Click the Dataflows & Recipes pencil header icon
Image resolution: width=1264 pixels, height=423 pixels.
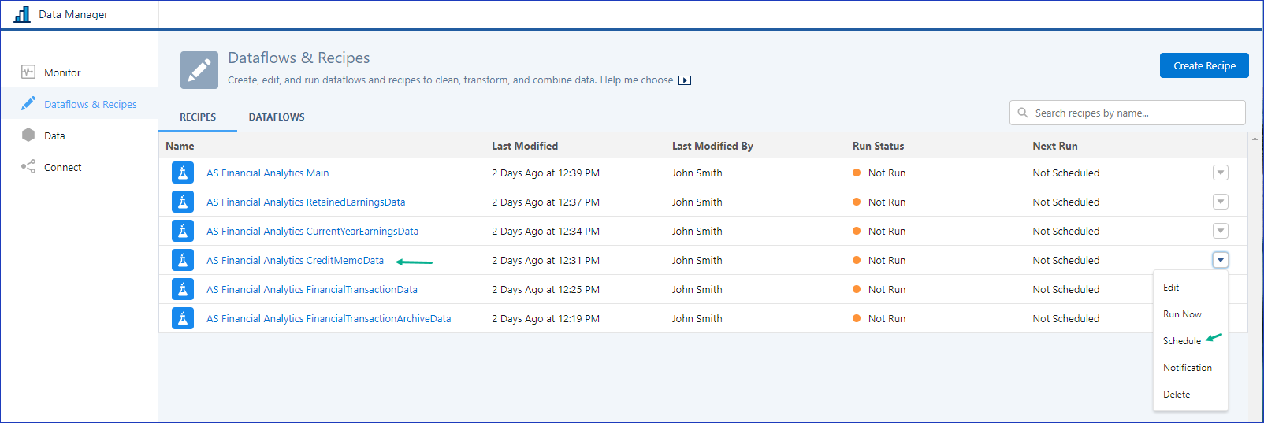click(x=199, y=70)
